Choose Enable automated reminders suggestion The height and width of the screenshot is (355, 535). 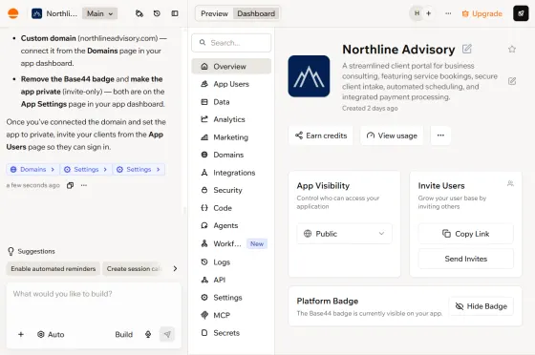point(53,269)
